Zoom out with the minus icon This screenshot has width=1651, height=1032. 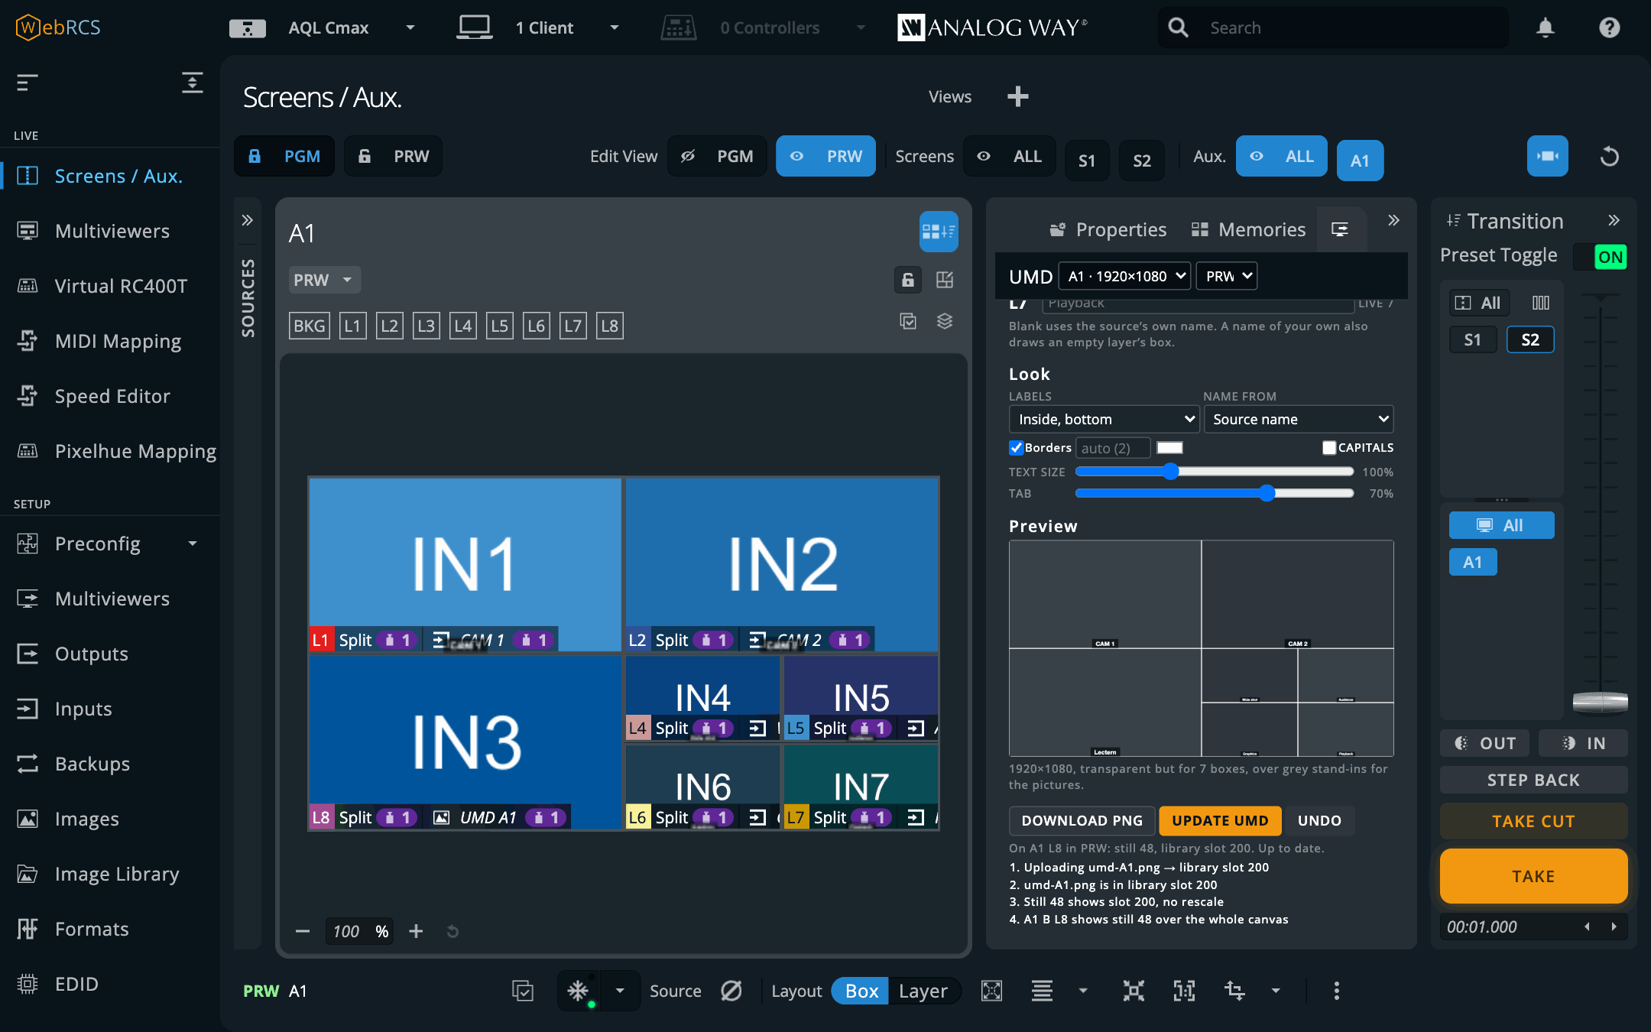click(303, 931)
